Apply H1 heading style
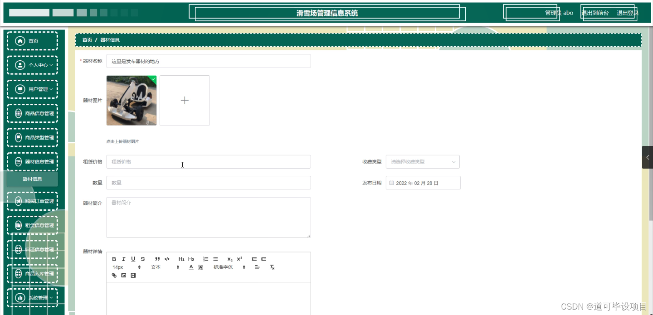653x315 pixels. coord(181,259)
